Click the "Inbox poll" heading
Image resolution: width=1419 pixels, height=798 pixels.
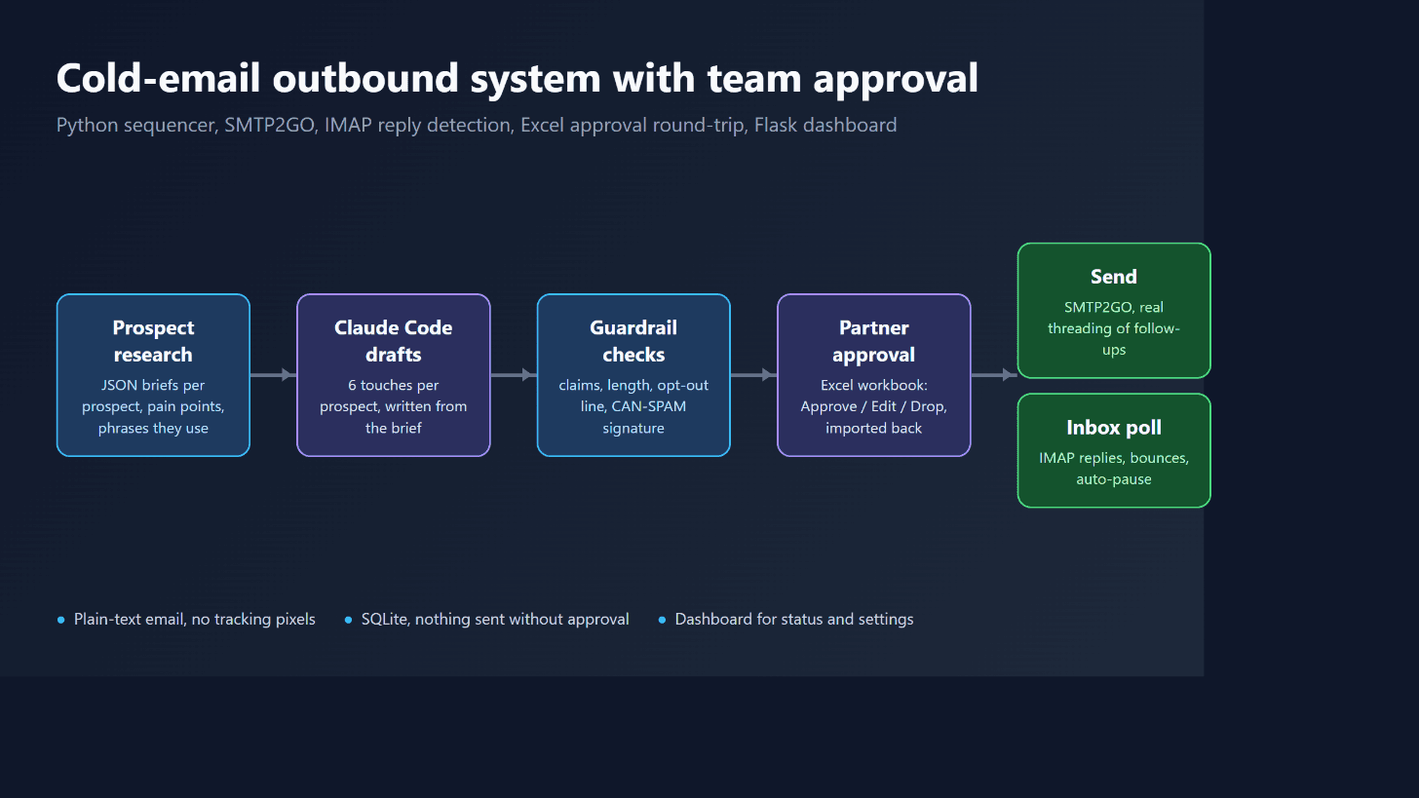(x=1114, y=428)
